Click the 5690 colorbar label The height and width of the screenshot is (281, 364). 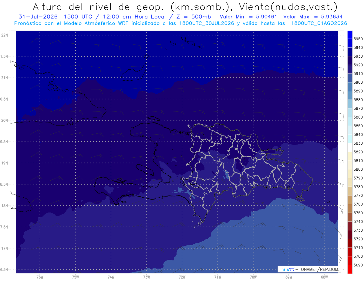[x=358, y=265]
